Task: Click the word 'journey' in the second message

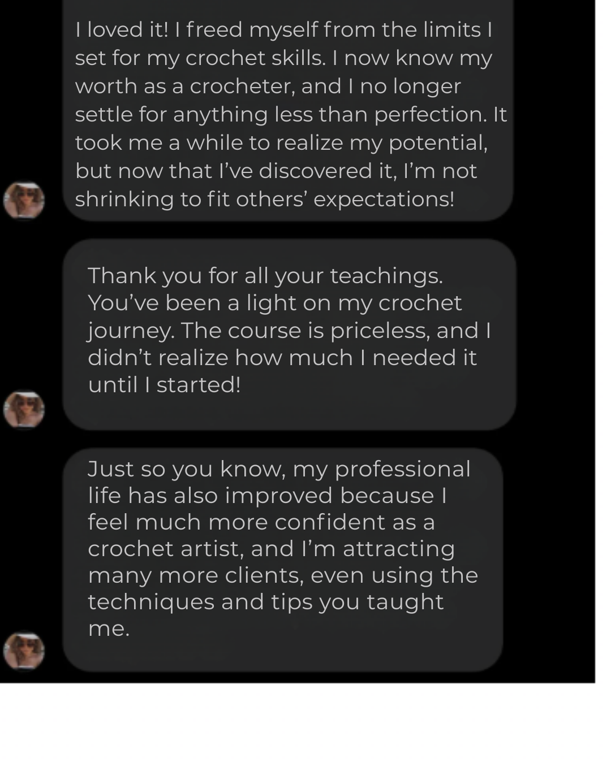Action: tap(130, 331)
